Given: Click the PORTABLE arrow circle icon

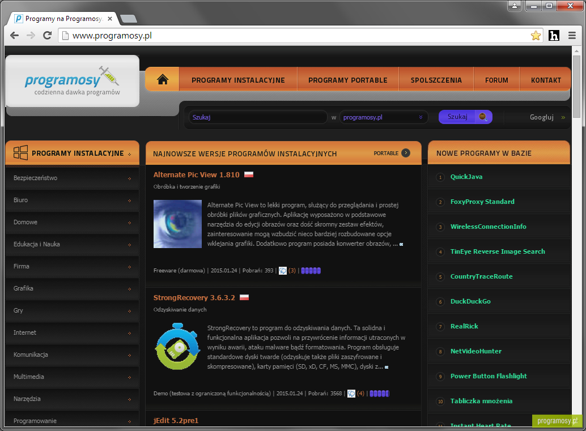Looking at the screenshot, I should pos(405,153).
